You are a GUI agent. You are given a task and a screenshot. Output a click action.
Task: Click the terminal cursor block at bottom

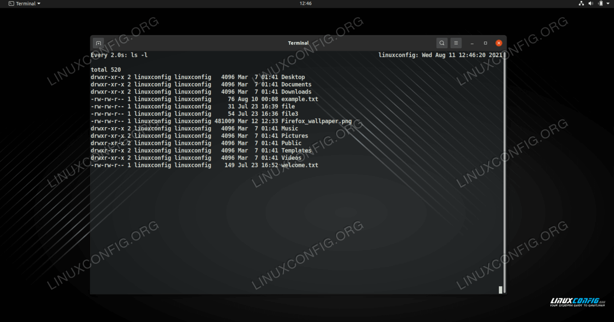click(x=500, y=290)
